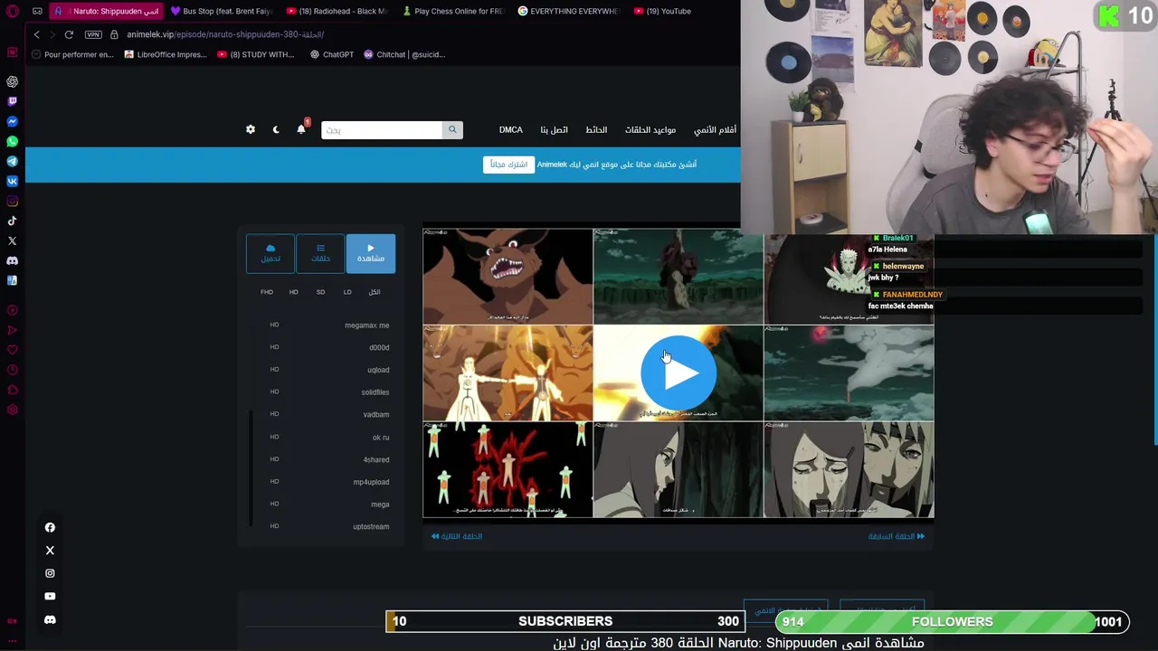Show all qualities with الكل filter

click(x=375, y=292)
